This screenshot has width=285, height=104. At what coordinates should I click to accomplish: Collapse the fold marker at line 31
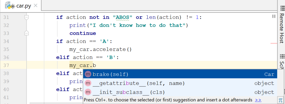27,17
